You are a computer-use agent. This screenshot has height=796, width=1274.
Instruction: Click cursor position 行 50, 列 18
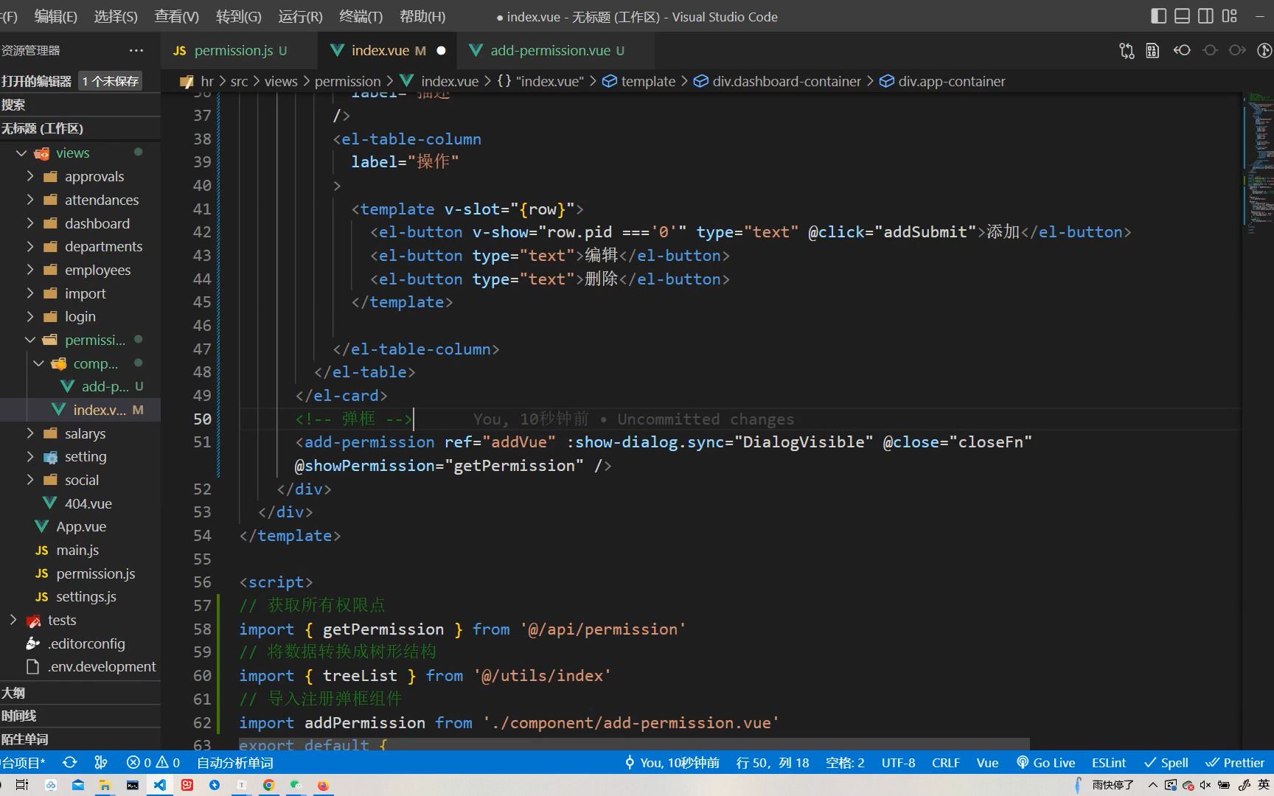pyautogui.click(x=773, y=763)
